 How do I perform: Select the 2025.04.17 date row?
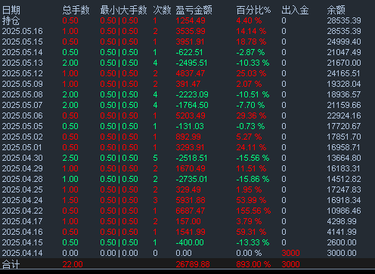point(23,221)
